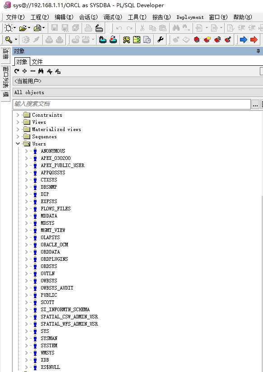The image size is (263, 372).
Task: Expand the SYSTEM user node
Action: point(26,345)
